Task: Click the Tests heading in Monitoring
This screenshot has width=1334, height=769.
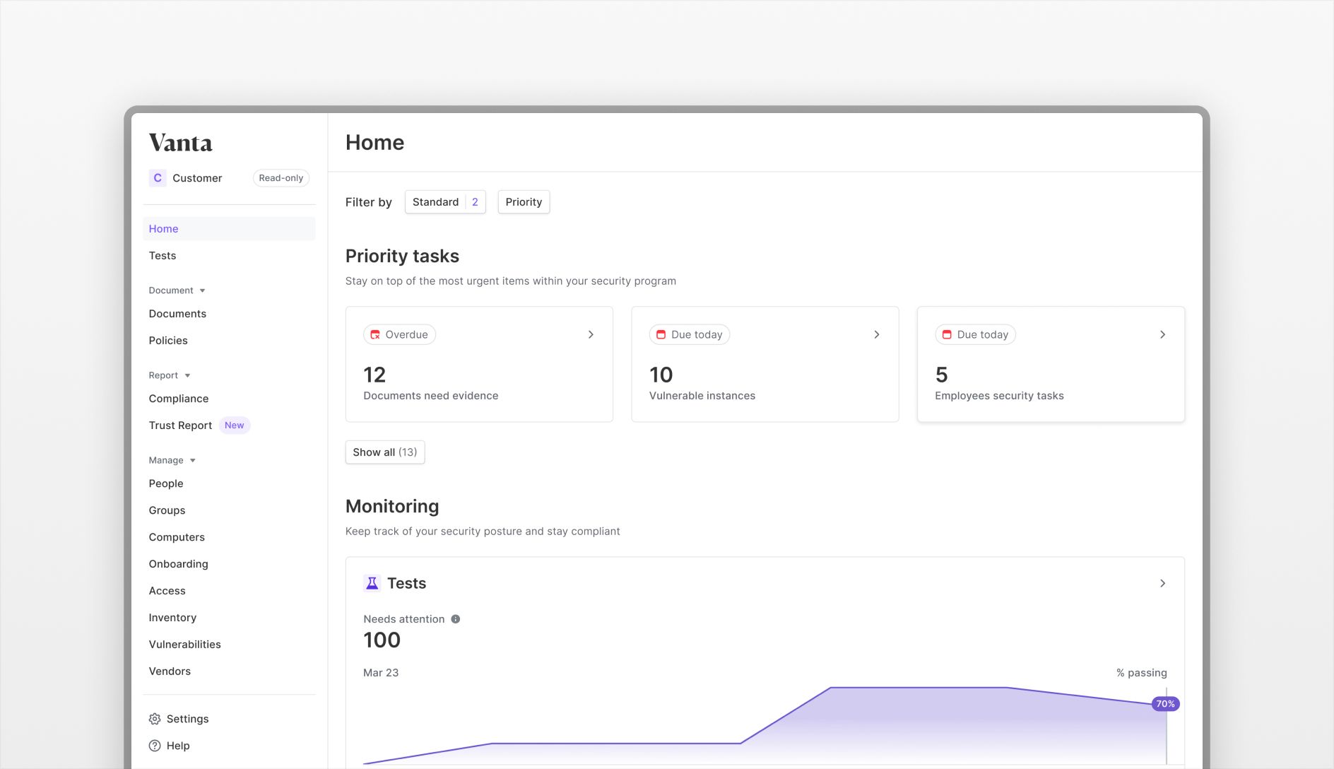Action: coord(406,583)
